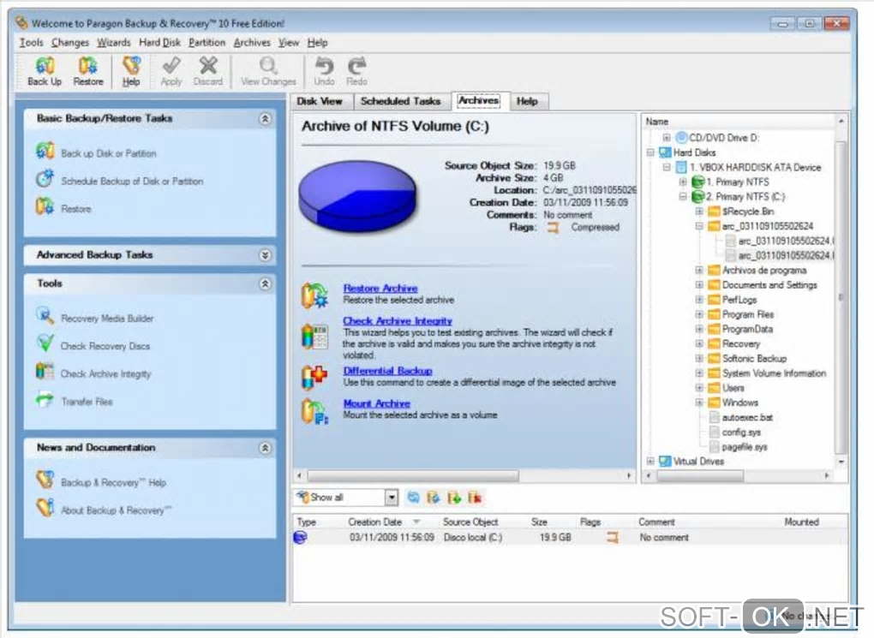Select the archive row's disk type icon
Screen dimensions: 874x638
(300, 537)
